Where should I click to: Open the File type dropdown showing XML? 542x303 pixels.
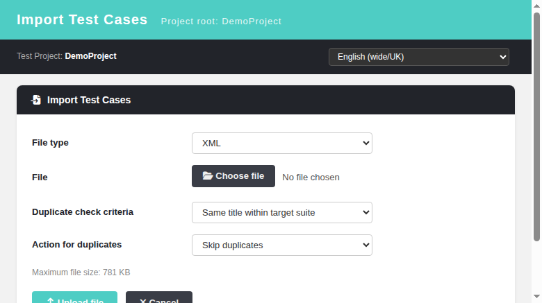click(x=281, y=144)
